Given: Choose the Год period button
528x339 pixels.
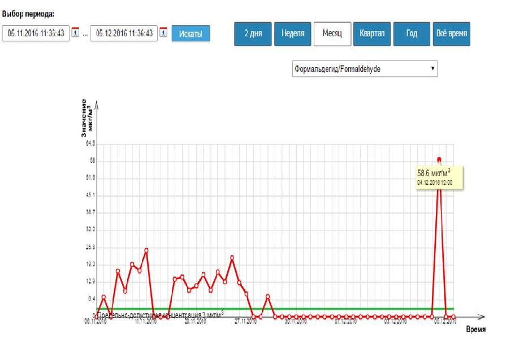Looking at the screenshot, I should (x=412, y=33).
